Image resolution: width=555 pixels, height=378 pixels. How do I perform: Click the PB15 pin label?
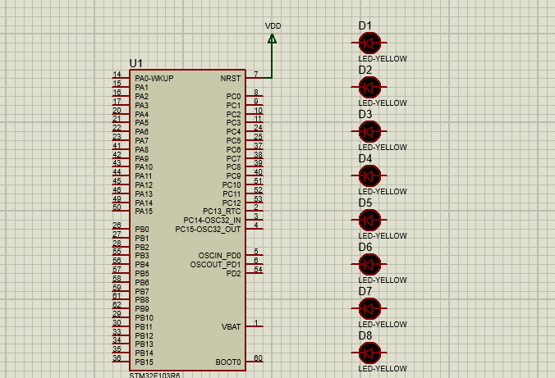[144, 362]
